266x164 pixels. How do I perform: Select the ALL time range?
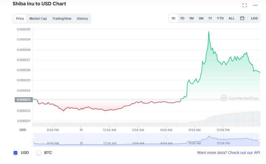pos(232,18)
